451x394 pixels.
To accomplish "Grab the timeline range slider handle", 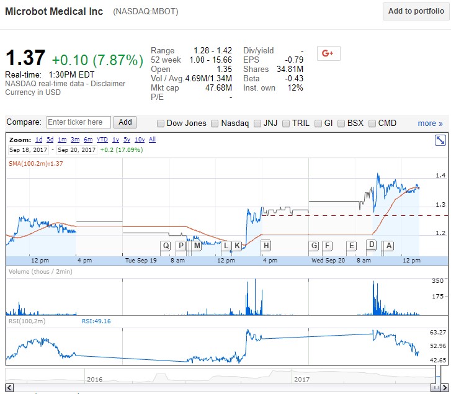I will click(436, 387).
